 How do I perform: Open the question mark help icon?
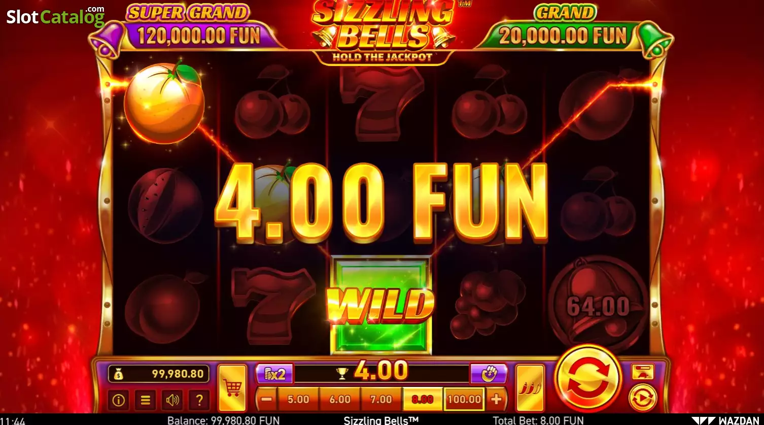coord(199,400)
